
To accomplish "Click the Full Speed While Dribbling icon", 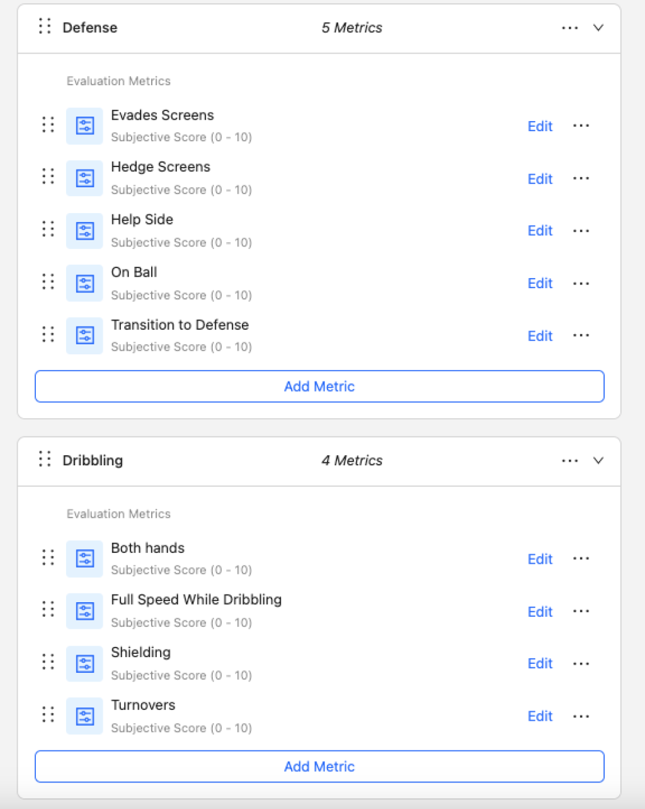I will 84,611.
